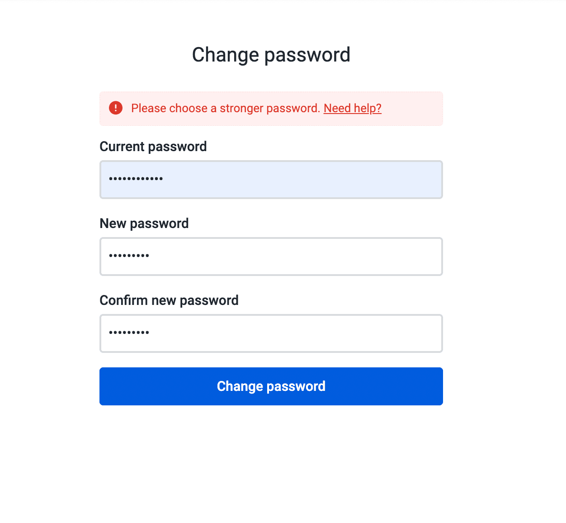Click the masked dots in Current password
566x523 pixels.
coord(136,179)
